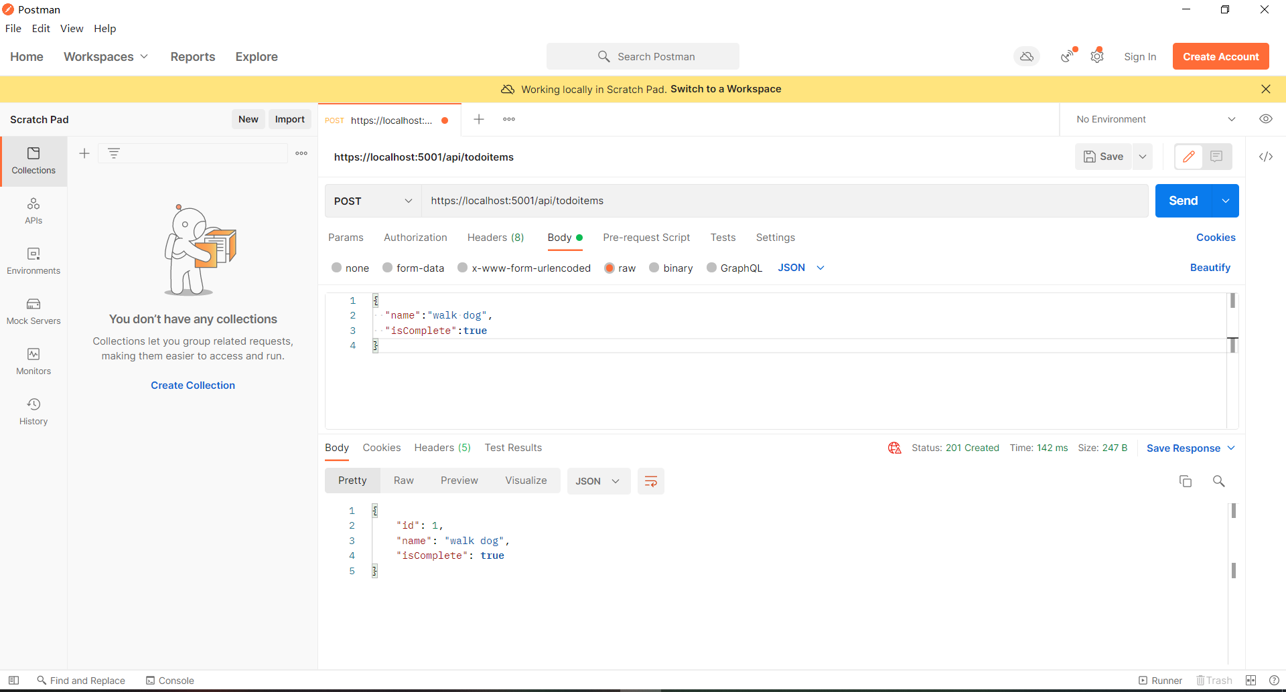This screenshot has height=692, width=1286.
Task: Open the Mock Servers panel
Action: 33,311
